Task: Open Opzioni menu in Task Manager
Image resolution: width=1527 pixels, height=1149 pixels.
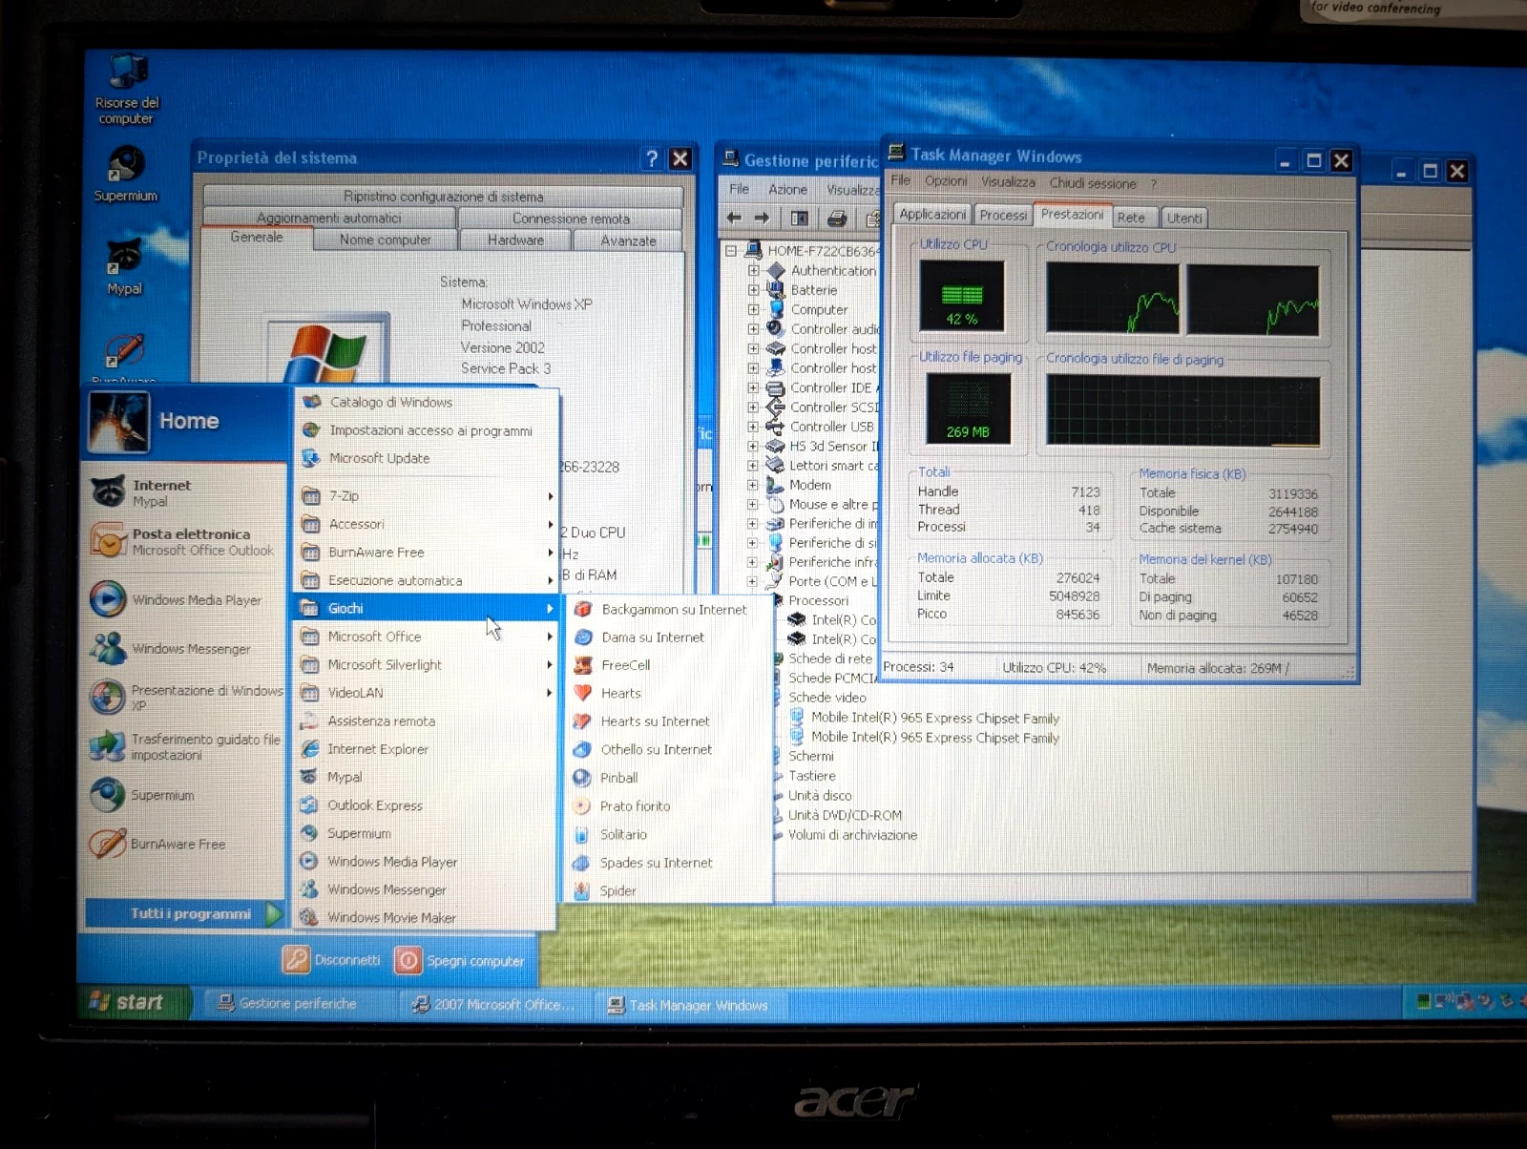Action: (945, 181)
